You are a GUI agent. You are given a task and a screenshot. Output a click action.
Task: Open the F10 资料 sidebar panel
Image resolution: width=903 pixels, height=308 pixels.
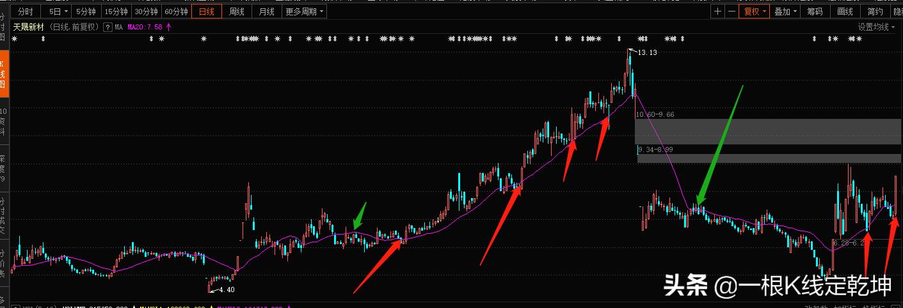click(4, 121)
